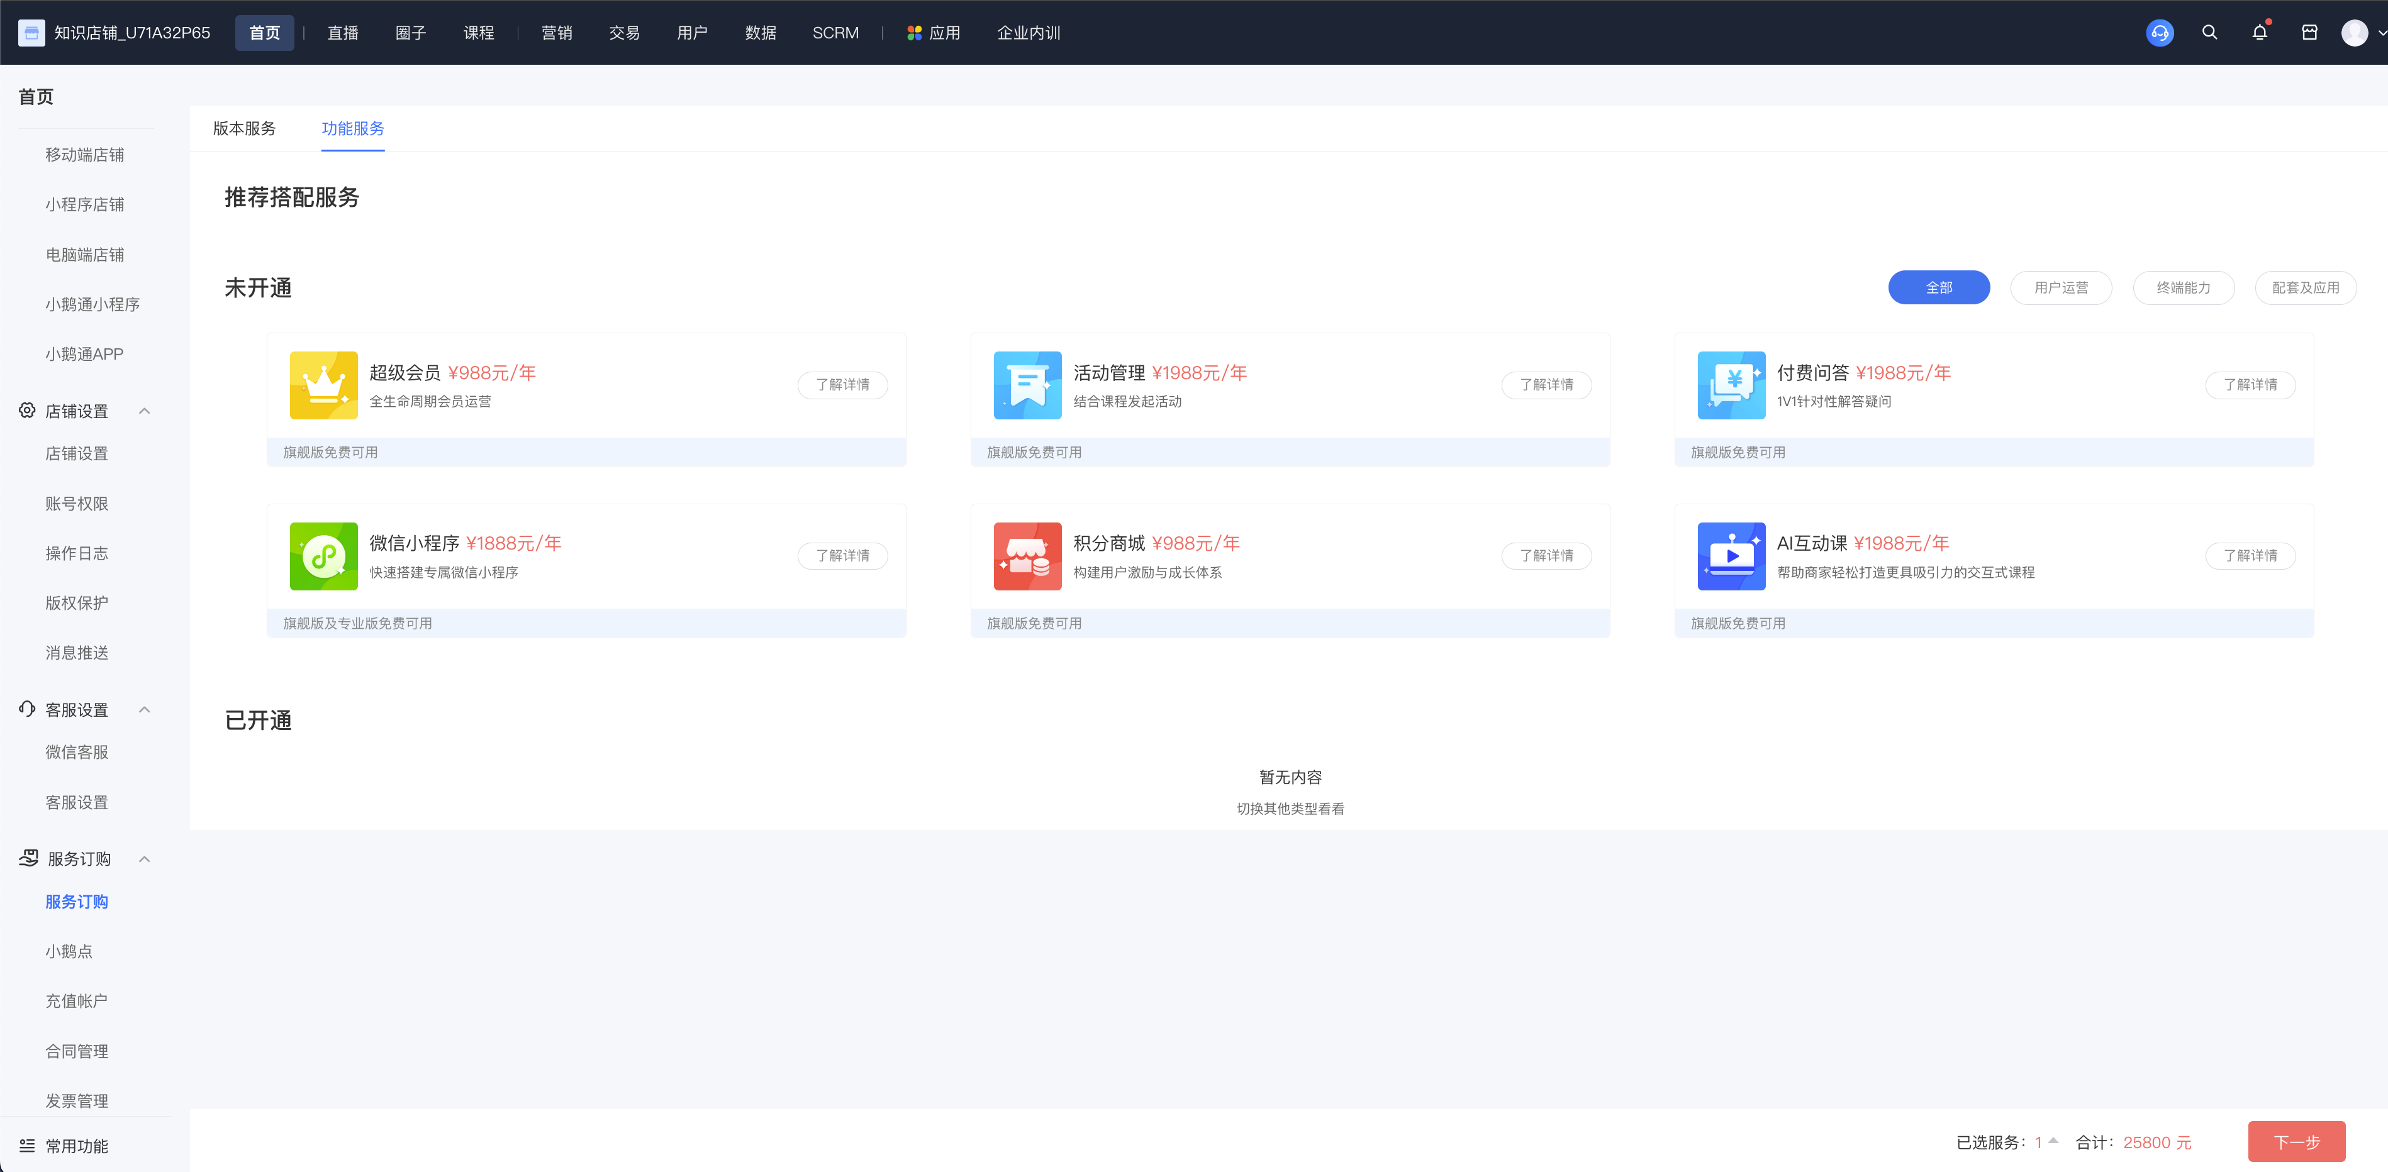The height and width of the screenshot is (1172, 2388).
Task: Open the 直播 top menu
Action: (342, 33)
